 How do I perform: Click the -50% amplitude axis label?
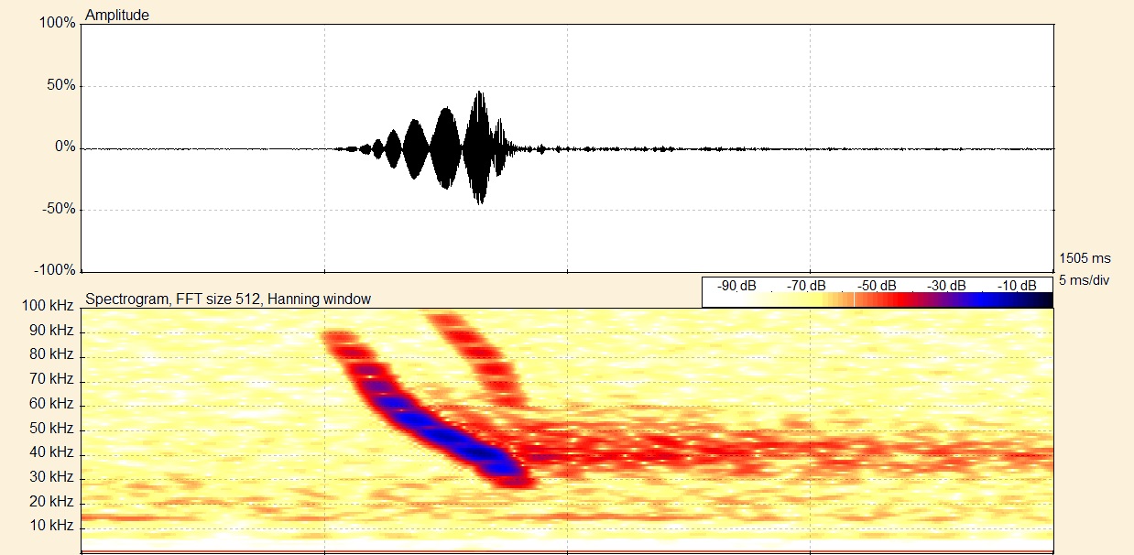coord(59,209)
